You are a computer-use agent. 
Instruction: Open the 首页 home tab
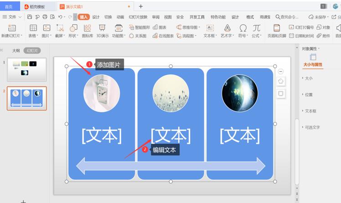click(10, 6)
